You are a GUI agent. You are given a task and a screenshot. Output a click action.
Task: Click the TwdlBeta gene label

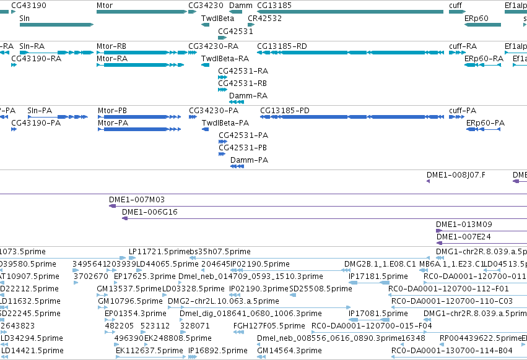217,18
